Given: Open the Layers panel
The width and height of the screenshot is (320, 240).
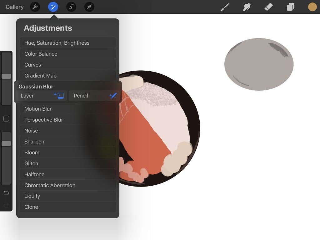Looking at the screenshot, I should click(291, 7).
